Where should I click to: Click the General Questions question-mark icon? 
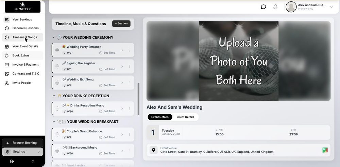[x=7, y=29]
